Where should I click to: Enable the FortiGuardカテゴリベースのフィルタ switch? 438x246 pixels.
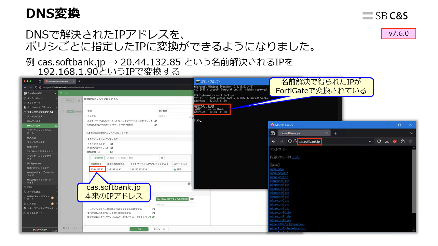pyautogui.click(x=89, y=133)
